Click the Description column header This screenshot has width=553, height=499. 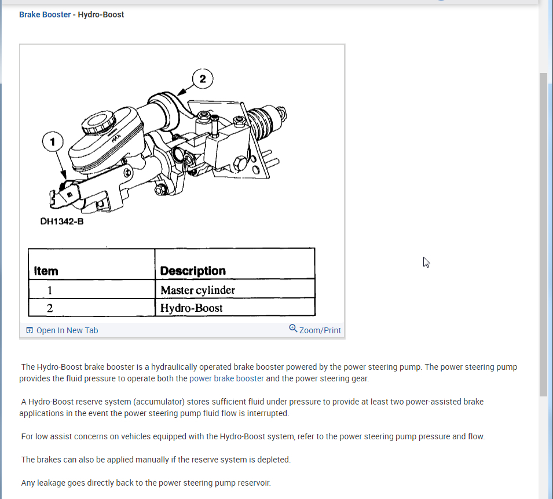click(193, 271)
